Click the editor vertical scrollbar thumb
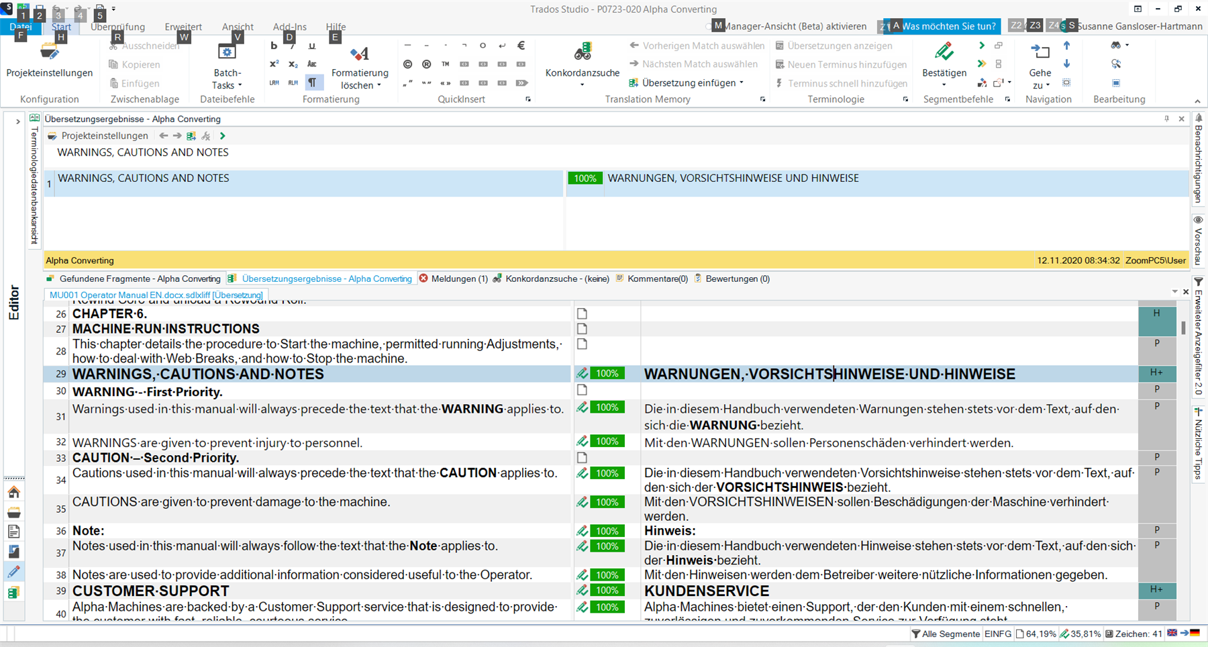 (x=1183, y=328)
